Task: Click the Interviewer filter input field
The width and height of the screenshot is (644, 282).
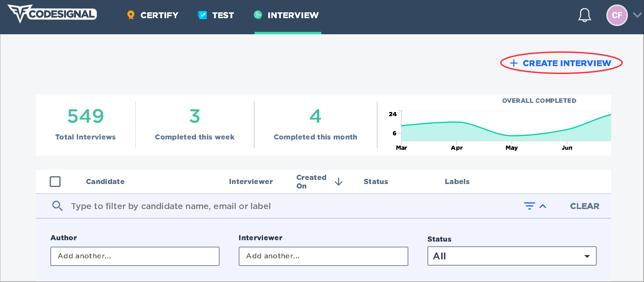Action: point(323,256)
